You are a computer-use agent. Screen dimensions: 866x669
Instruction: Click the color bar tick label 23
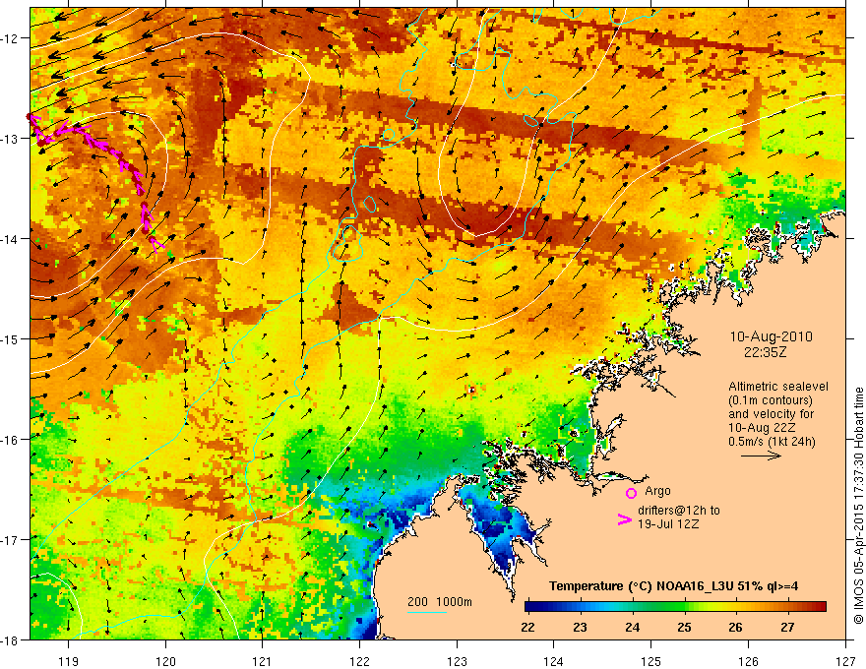(580, 628)
